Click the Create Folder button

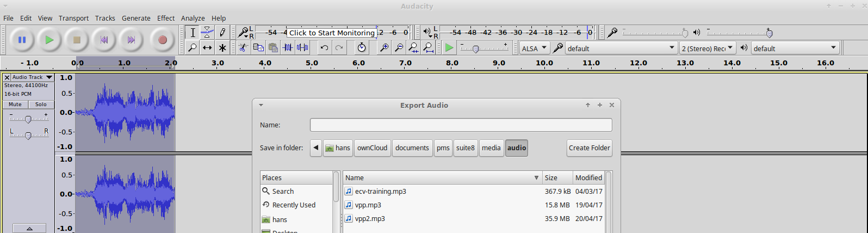click(x=589, y=148)
